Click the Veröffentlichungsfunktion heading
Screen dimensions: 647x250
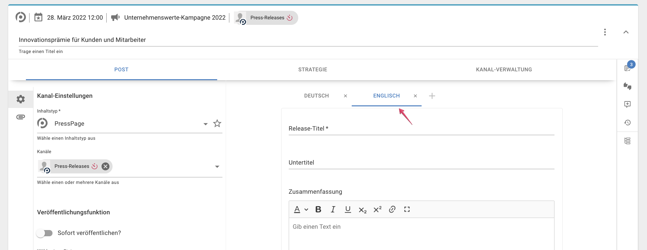pos(73,212)
